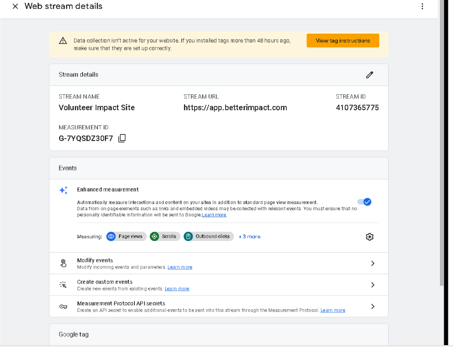Click the Create custom events cursor icon
This screenshot has width=453, height=347.
pos(63,285)
